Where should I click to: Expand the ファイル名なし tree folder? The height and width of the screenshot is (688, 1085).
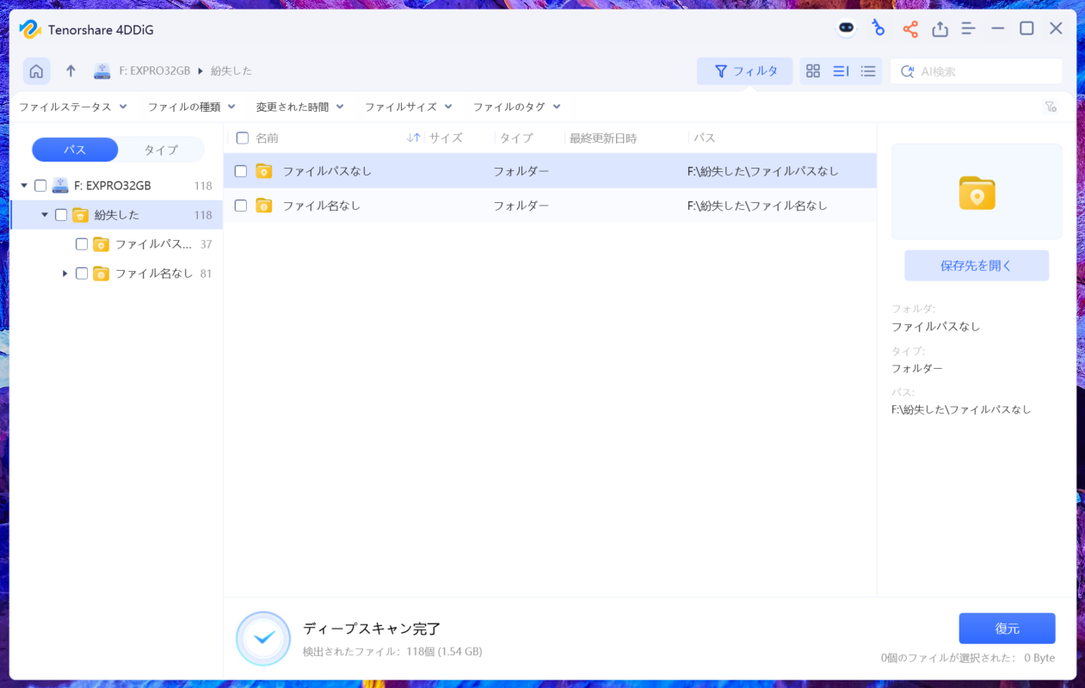(65, 273)
